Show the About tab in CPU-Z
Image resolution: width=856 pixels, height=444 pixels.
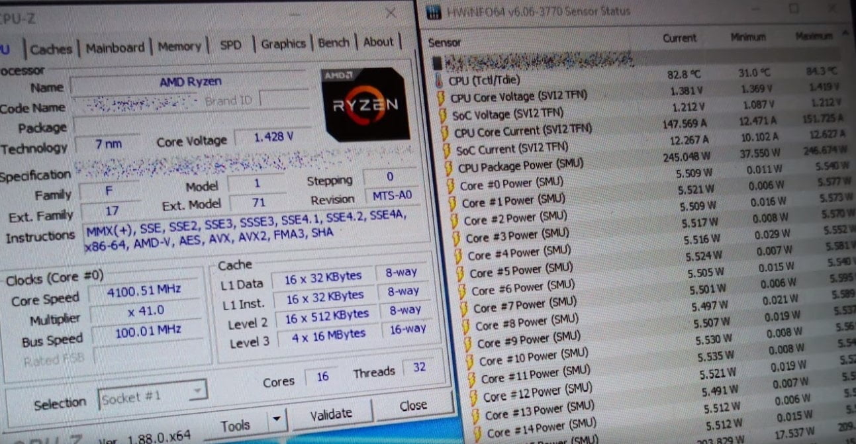tap(379, 42)
